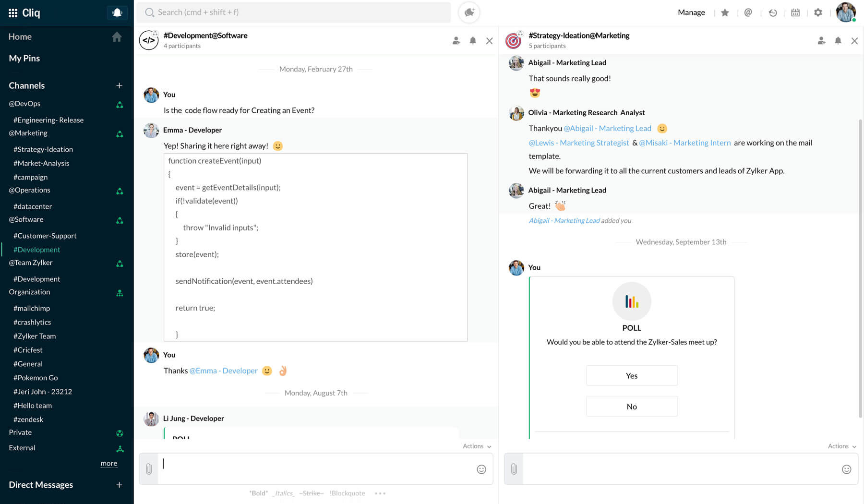
Task: Toggle notifications for Strategy-Ideation channel
Action: coord(838,41)
